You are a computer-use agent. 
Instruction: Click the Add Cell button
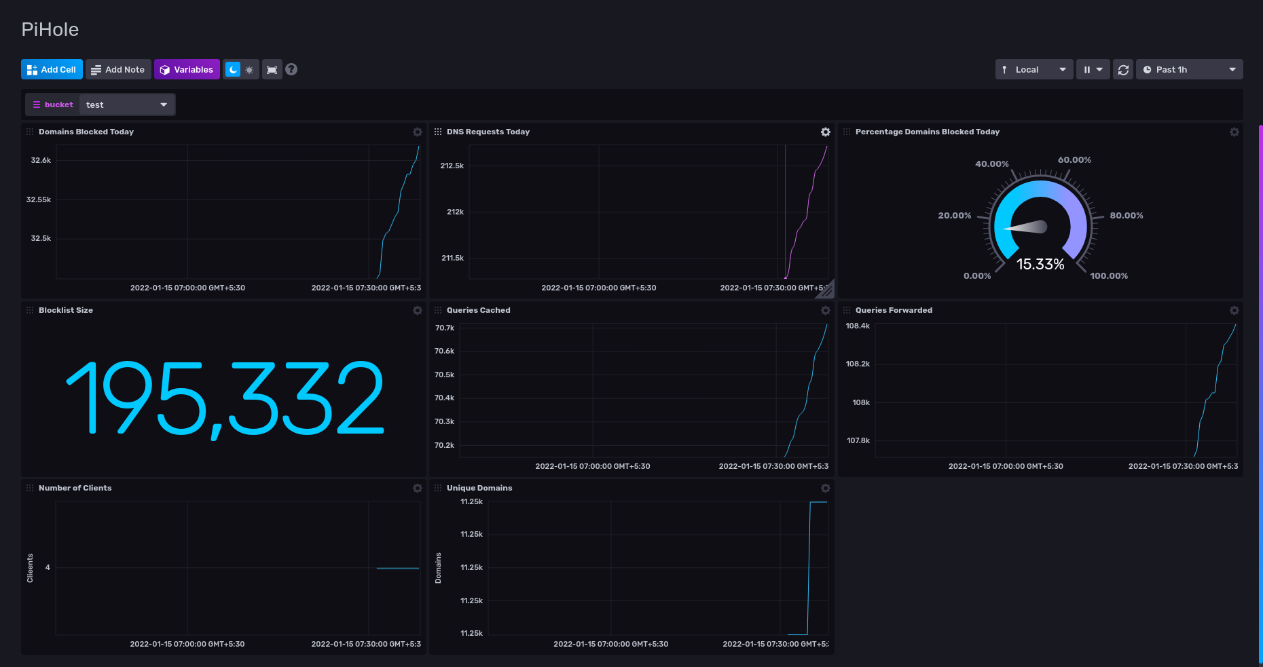pyautogui.click(x=52, y=69)
